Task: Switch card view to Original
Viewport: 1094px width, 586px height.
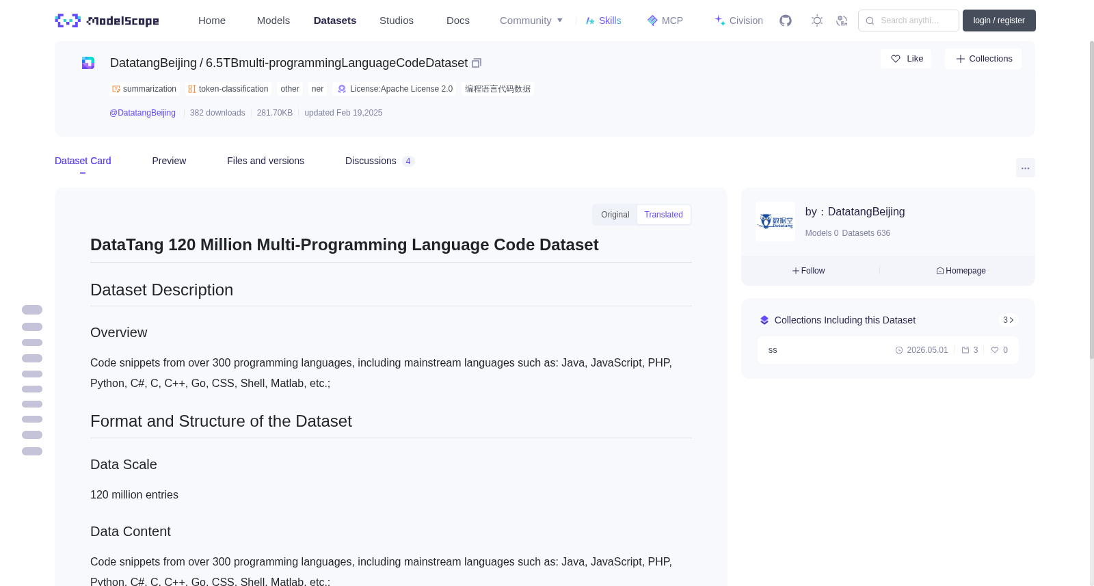Action: pos(615,215)
